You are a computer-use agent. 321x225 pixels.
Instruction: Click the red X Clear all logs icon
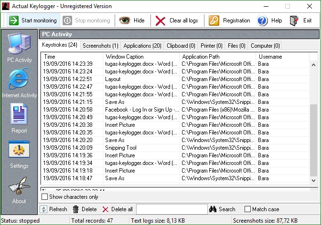160,20
